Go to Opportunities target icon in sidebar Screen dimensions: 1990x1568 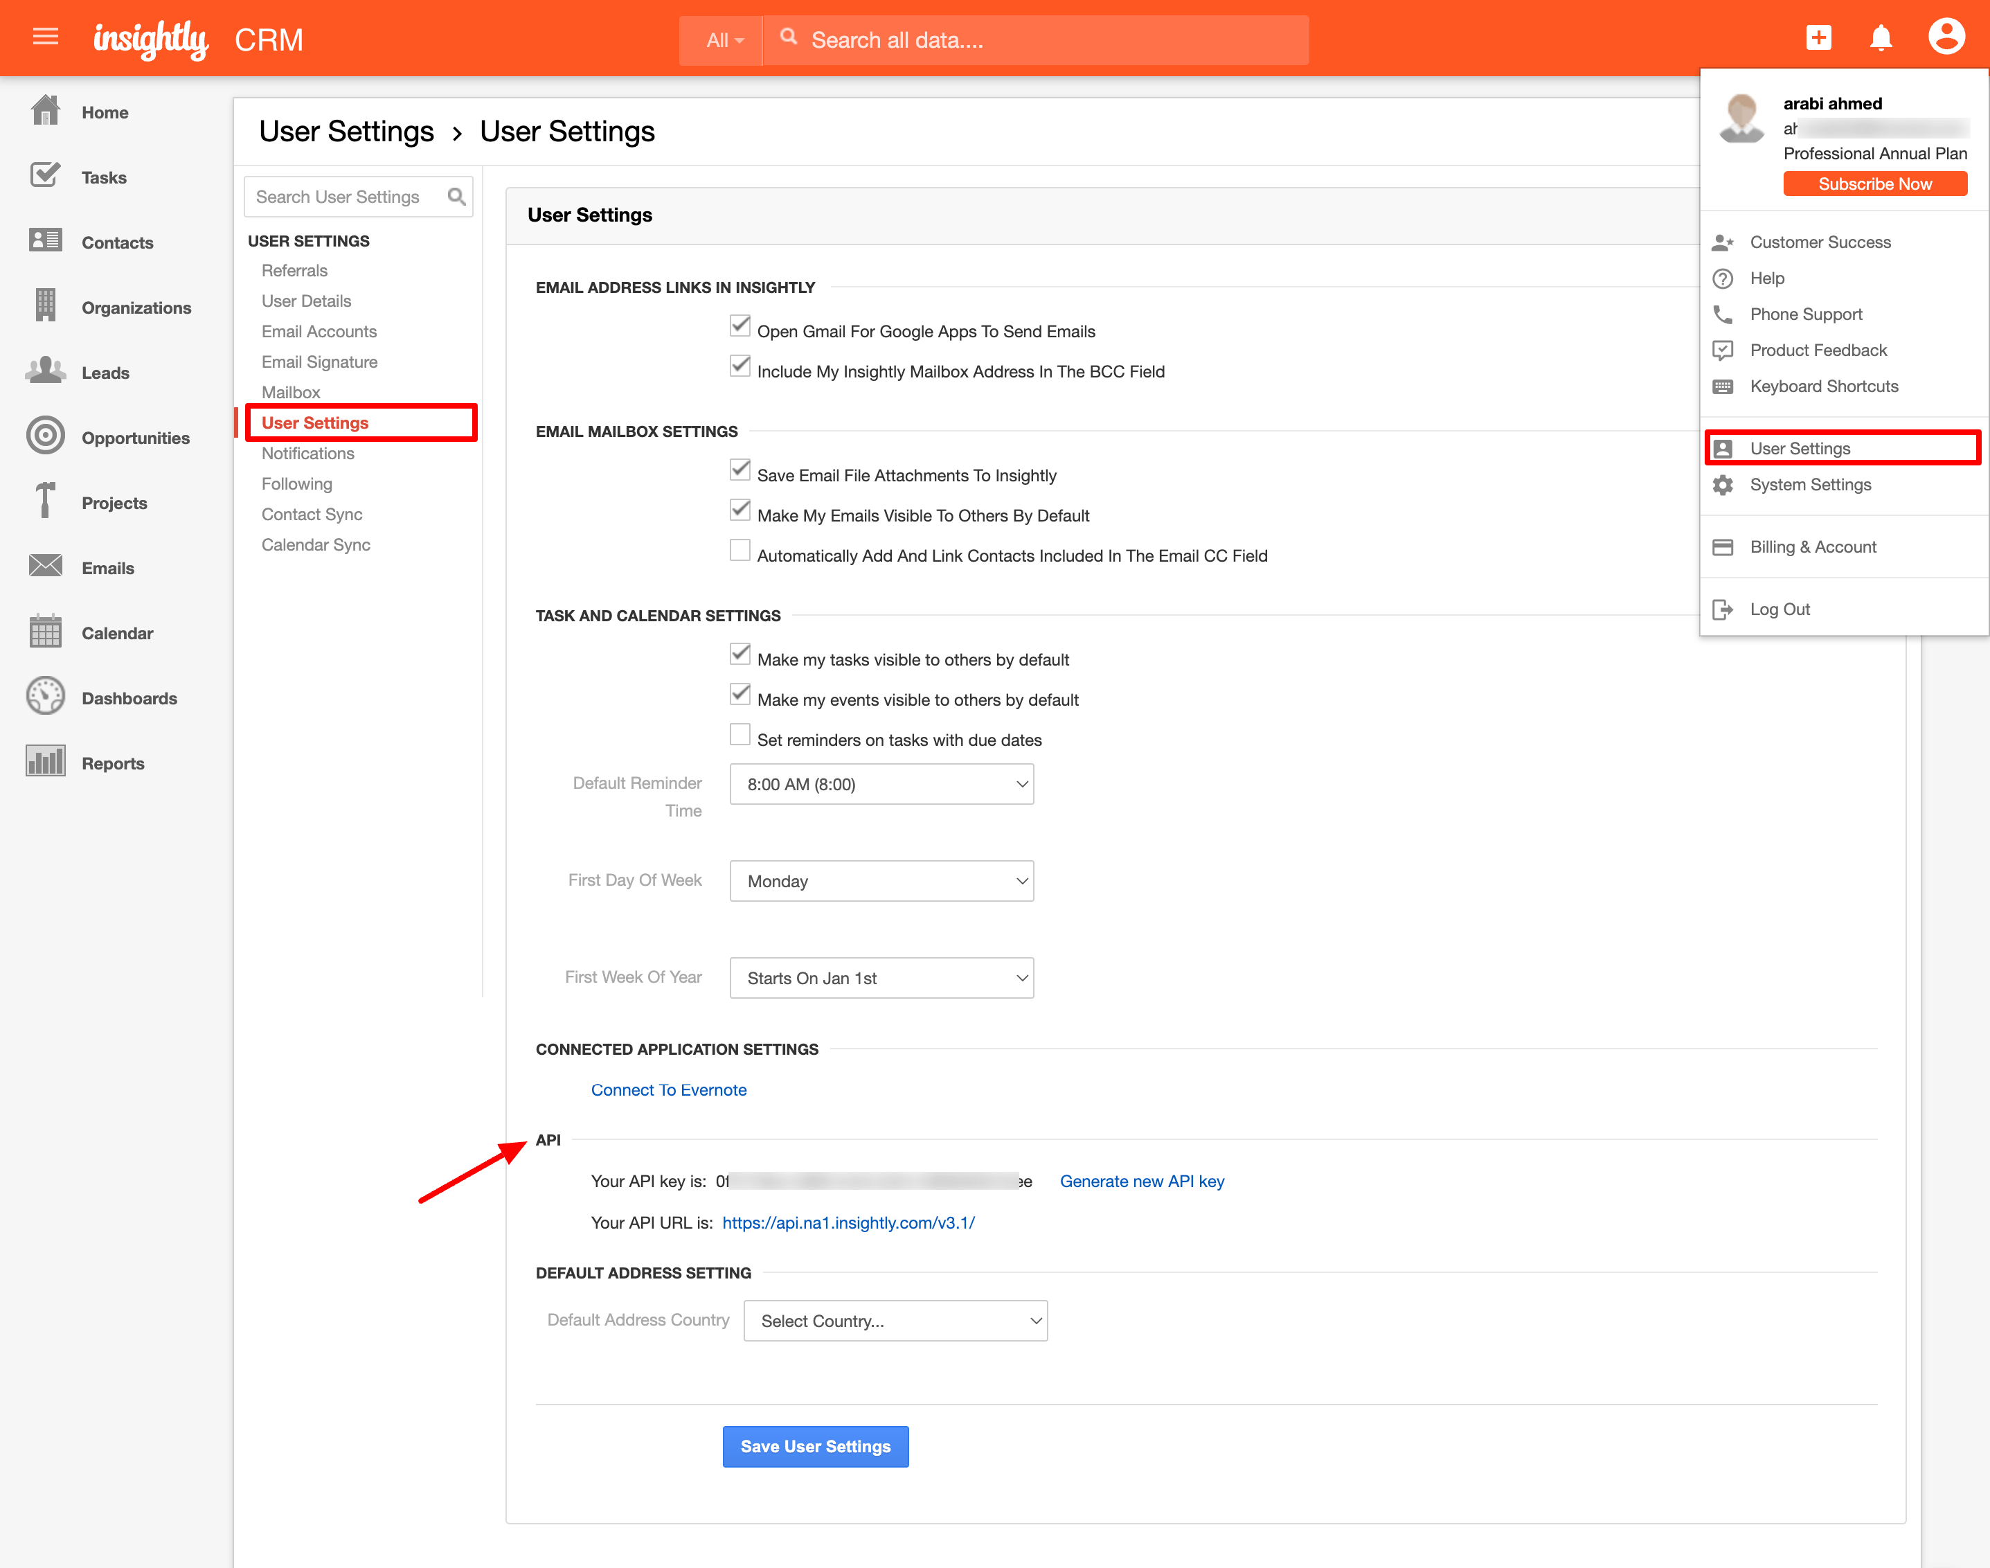[45, 436]
